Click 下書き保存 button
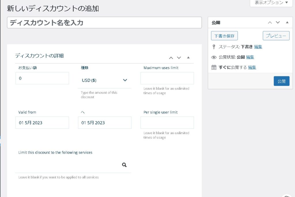 pyautogui.click(x=224, y=36)
